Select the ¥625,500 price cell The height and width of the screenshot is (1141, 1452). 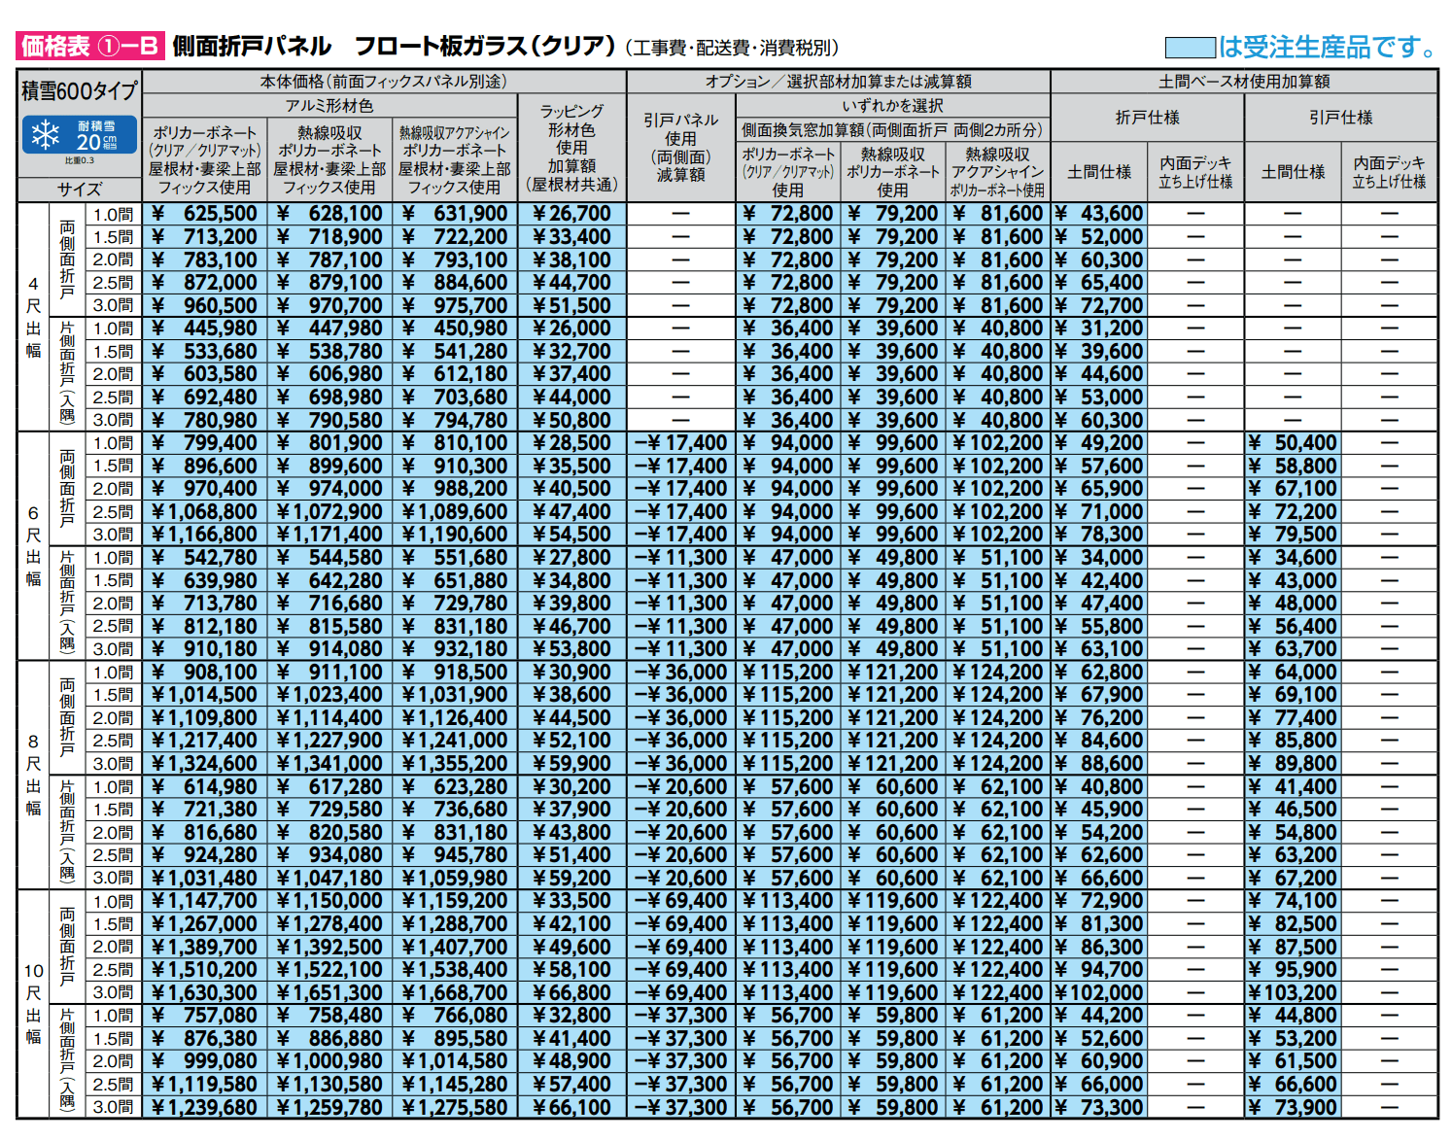205,214
